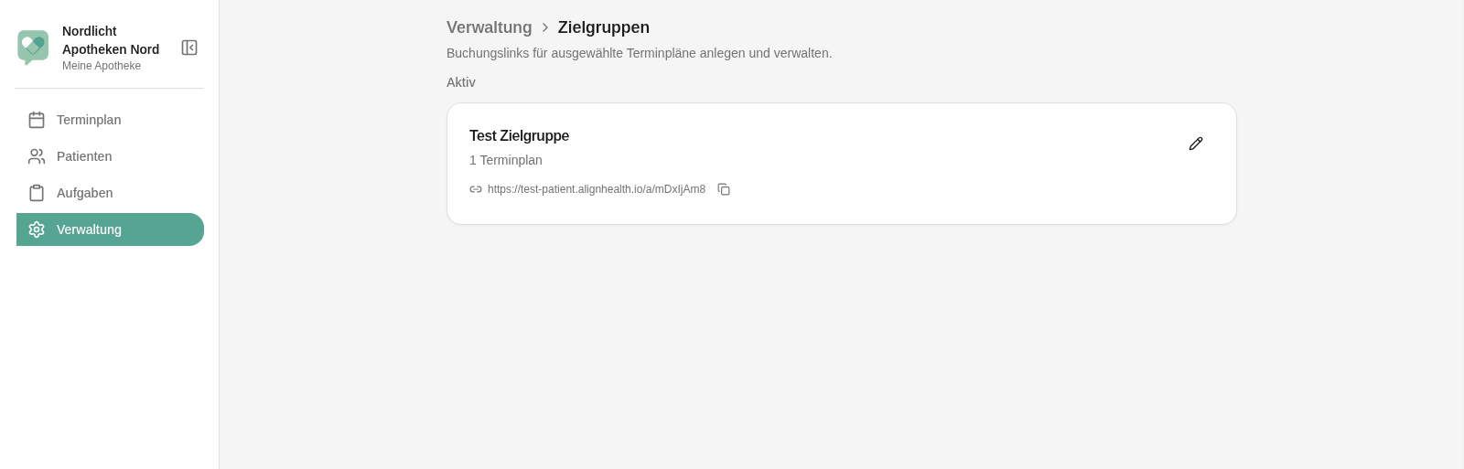Click the Aufgaben clipboard icon
This screenshot has width=1464, height=469.
tap(37, 193)
